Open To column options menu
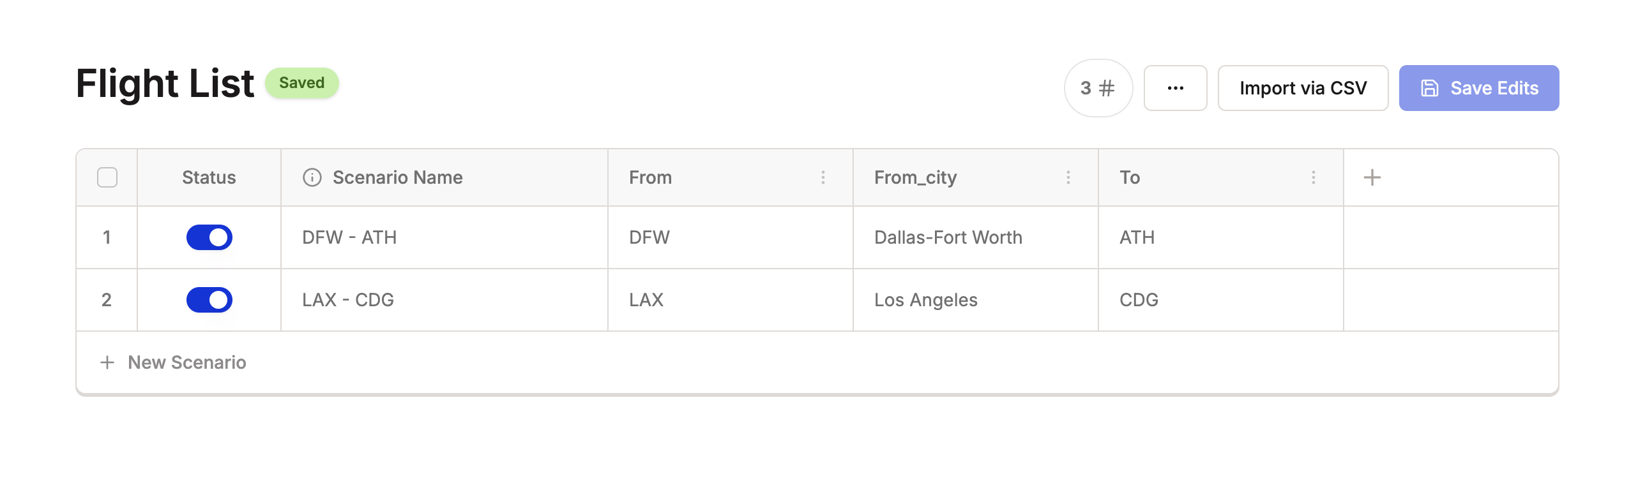1631x504 pixels. [1313, 177]
